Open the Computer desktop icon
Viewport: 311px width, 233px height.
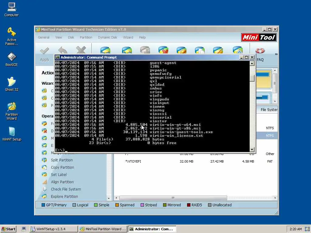(12, 9)
